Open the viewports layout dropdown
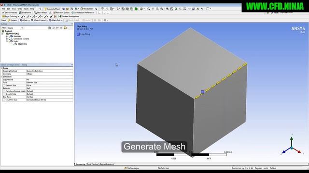Screen dimensions: 309x173 click(209, 9)
